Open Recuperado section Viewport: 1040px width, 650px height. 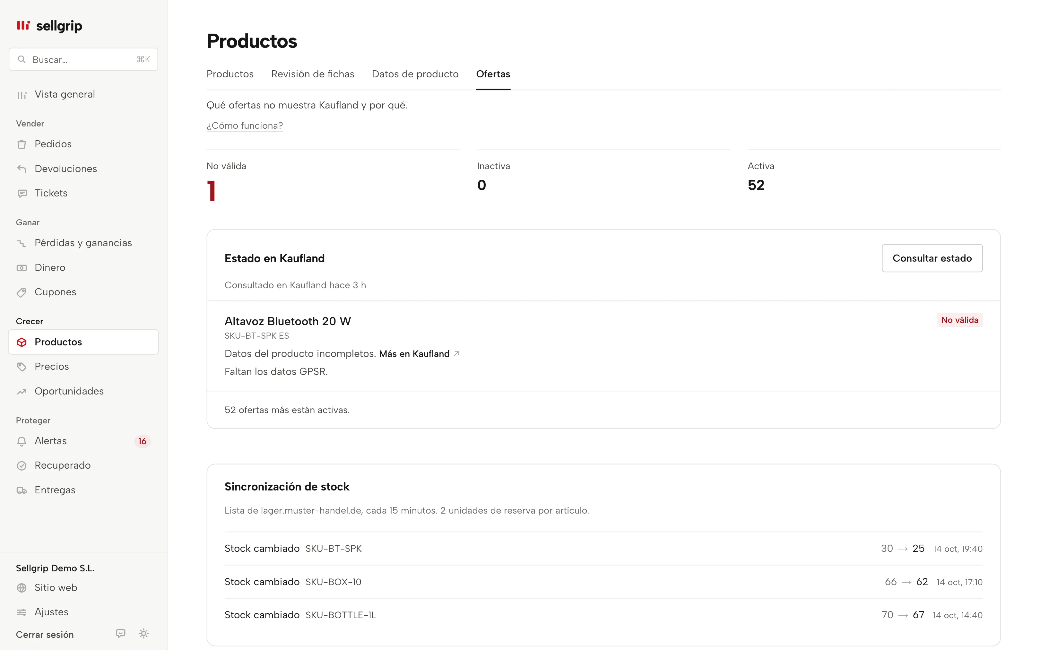[83, 465]
